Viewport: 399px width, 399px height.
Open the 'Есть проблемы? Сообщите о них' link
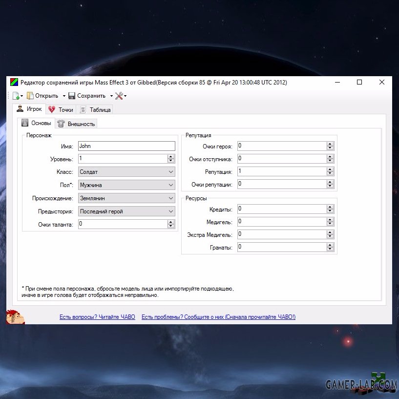[x=218, y=317]
